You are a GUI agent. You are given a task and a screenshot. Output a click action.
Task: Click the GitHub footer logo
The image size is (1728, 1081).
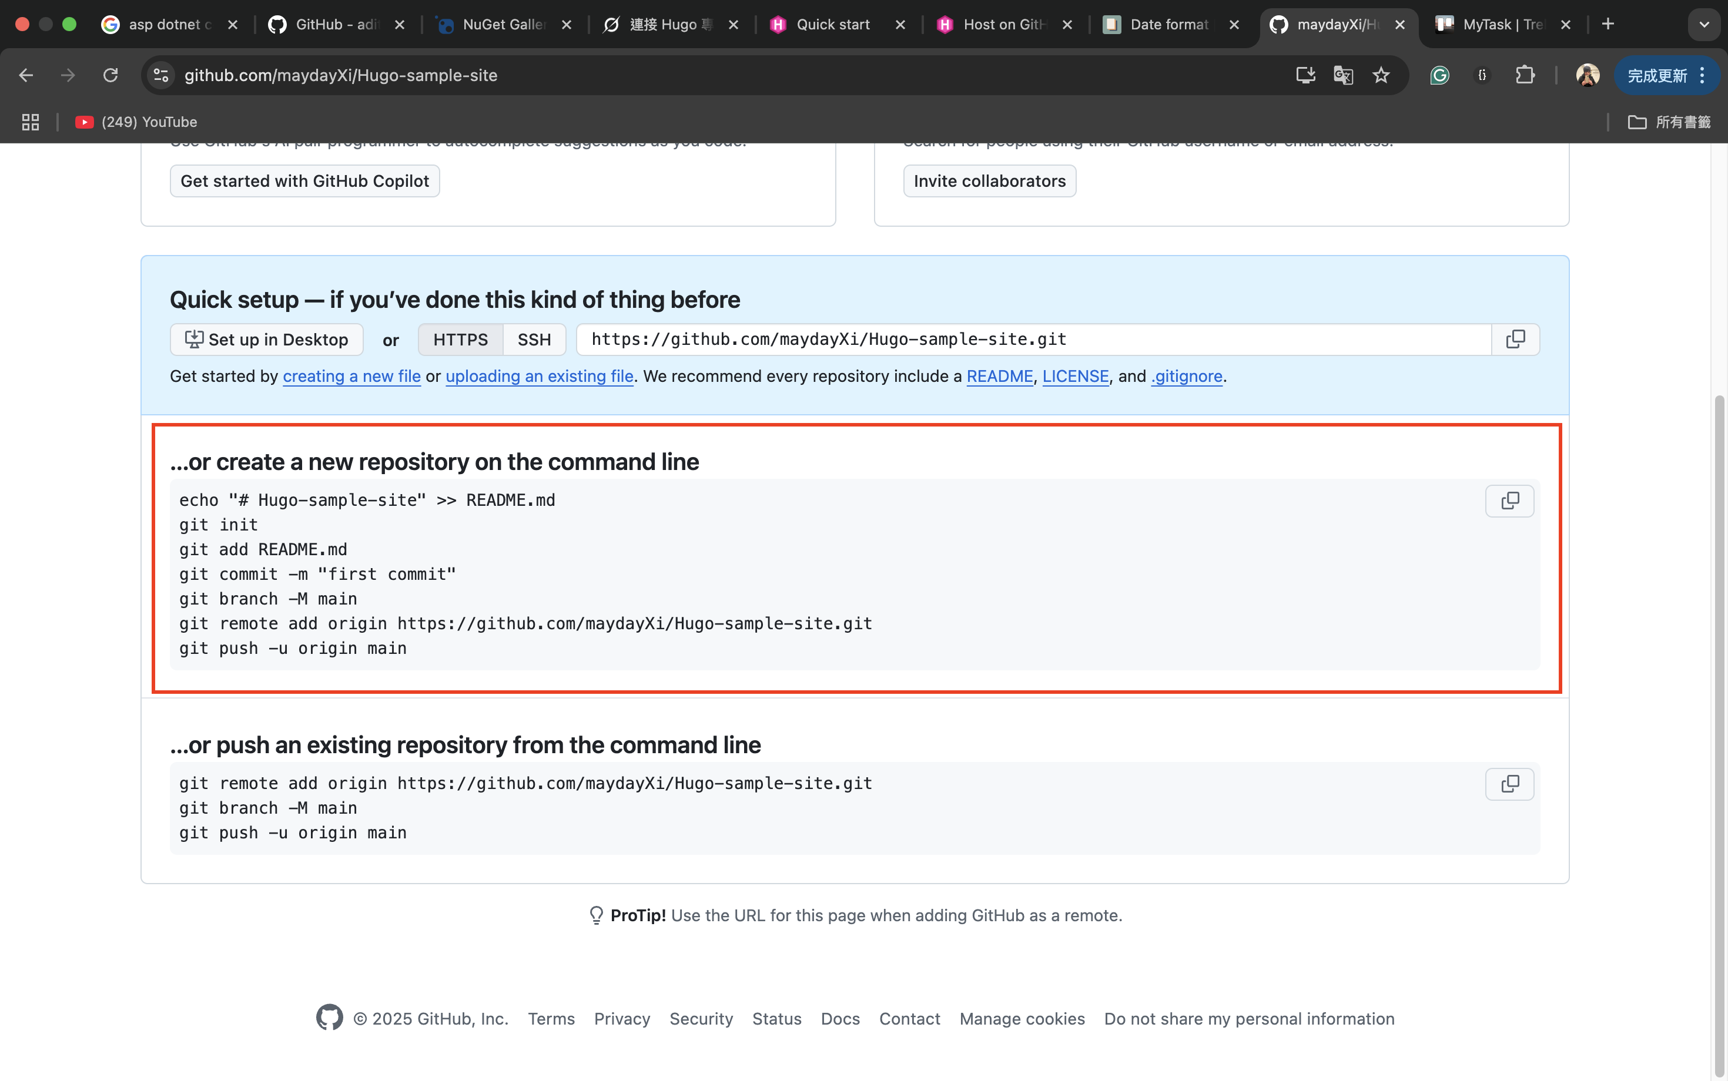click(x=330, y=1018)
